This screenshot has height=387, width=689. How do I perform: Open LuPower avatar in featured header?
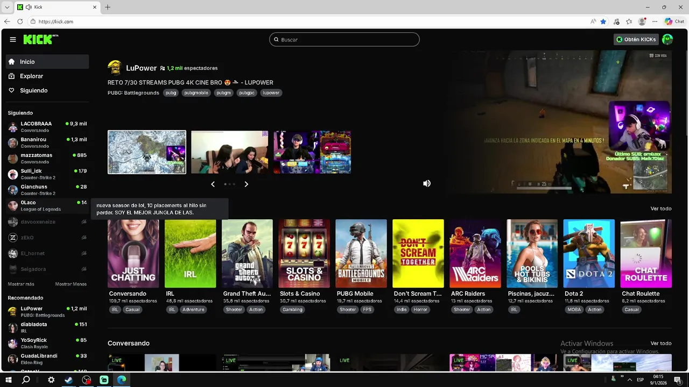[x=115, y=68]
